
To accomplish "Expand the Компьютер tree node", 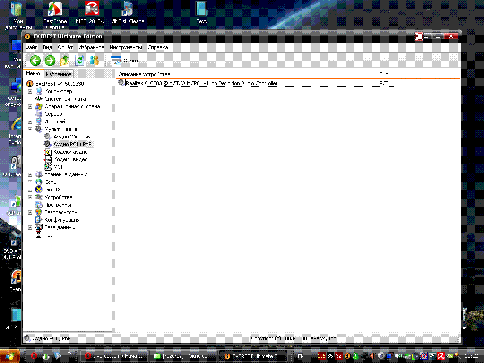I will click(x=30, y=91).
